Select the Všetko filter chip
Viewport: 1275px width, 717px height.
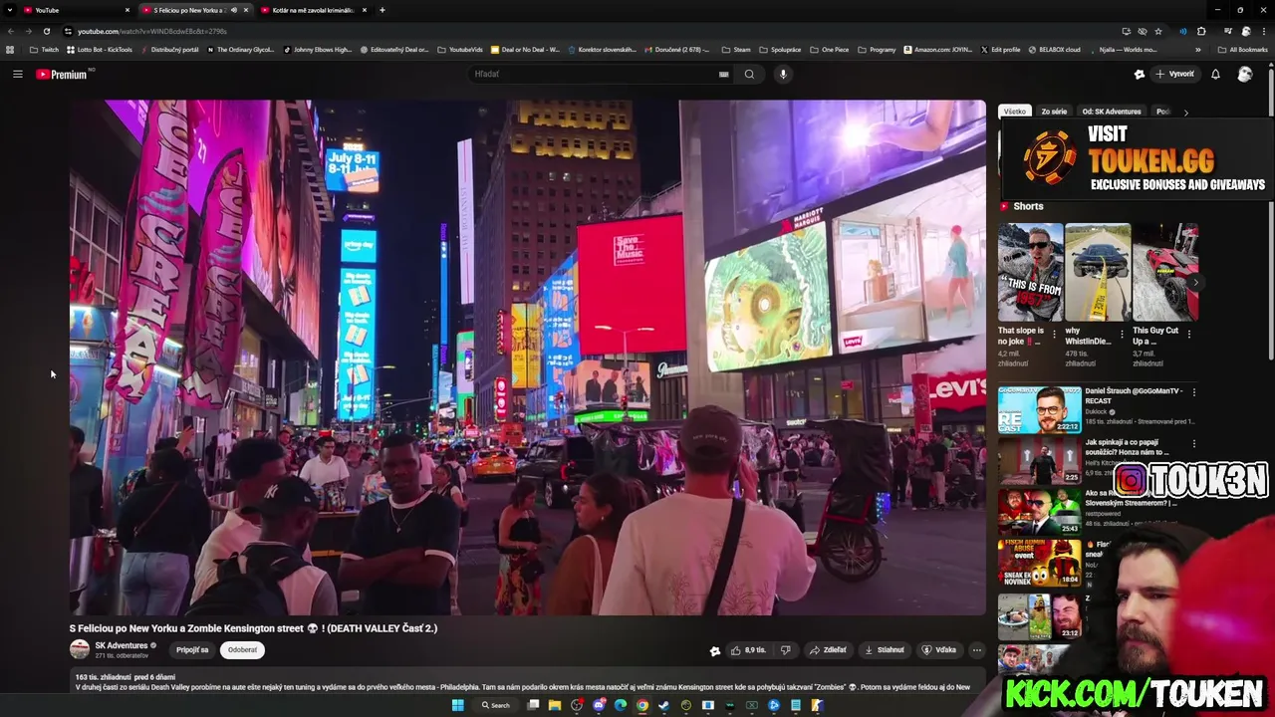click(1014, 112)
